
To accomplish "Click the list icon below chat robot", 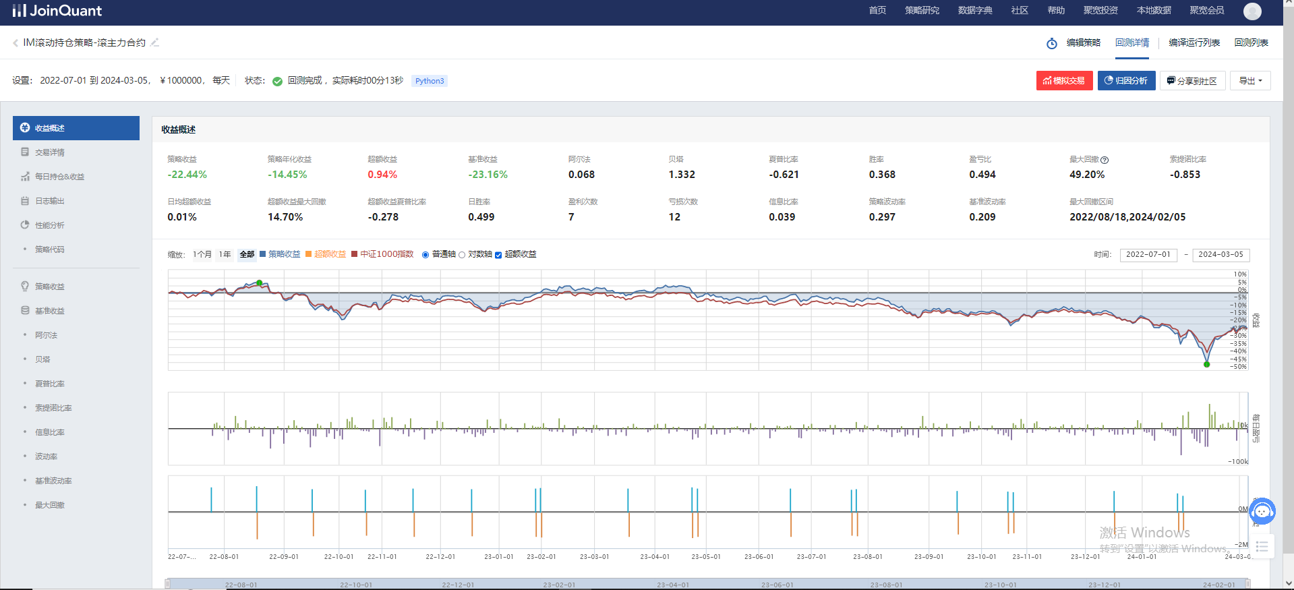I will (x=1262, y=547).
